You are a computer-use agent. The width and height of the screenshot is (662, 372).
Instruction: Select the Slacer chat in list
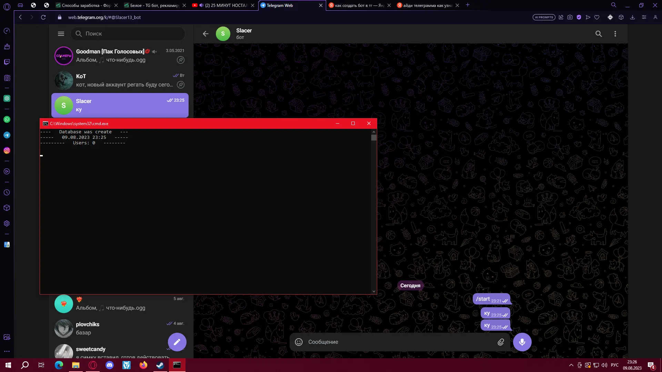[120, 105]
